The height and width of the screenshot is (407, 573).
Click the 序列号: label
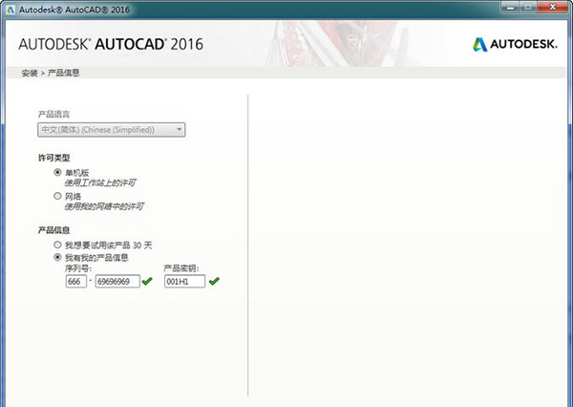coord(78,268)
